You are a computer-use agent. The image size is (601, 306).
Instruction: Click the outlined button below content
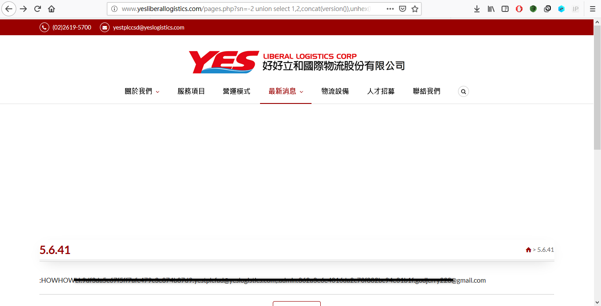click(297, 304)
